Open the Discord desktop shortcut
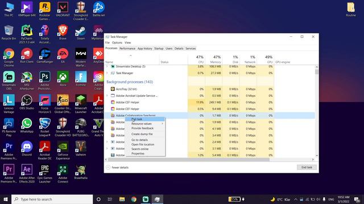364x204 pixels. tap(27, 148)
